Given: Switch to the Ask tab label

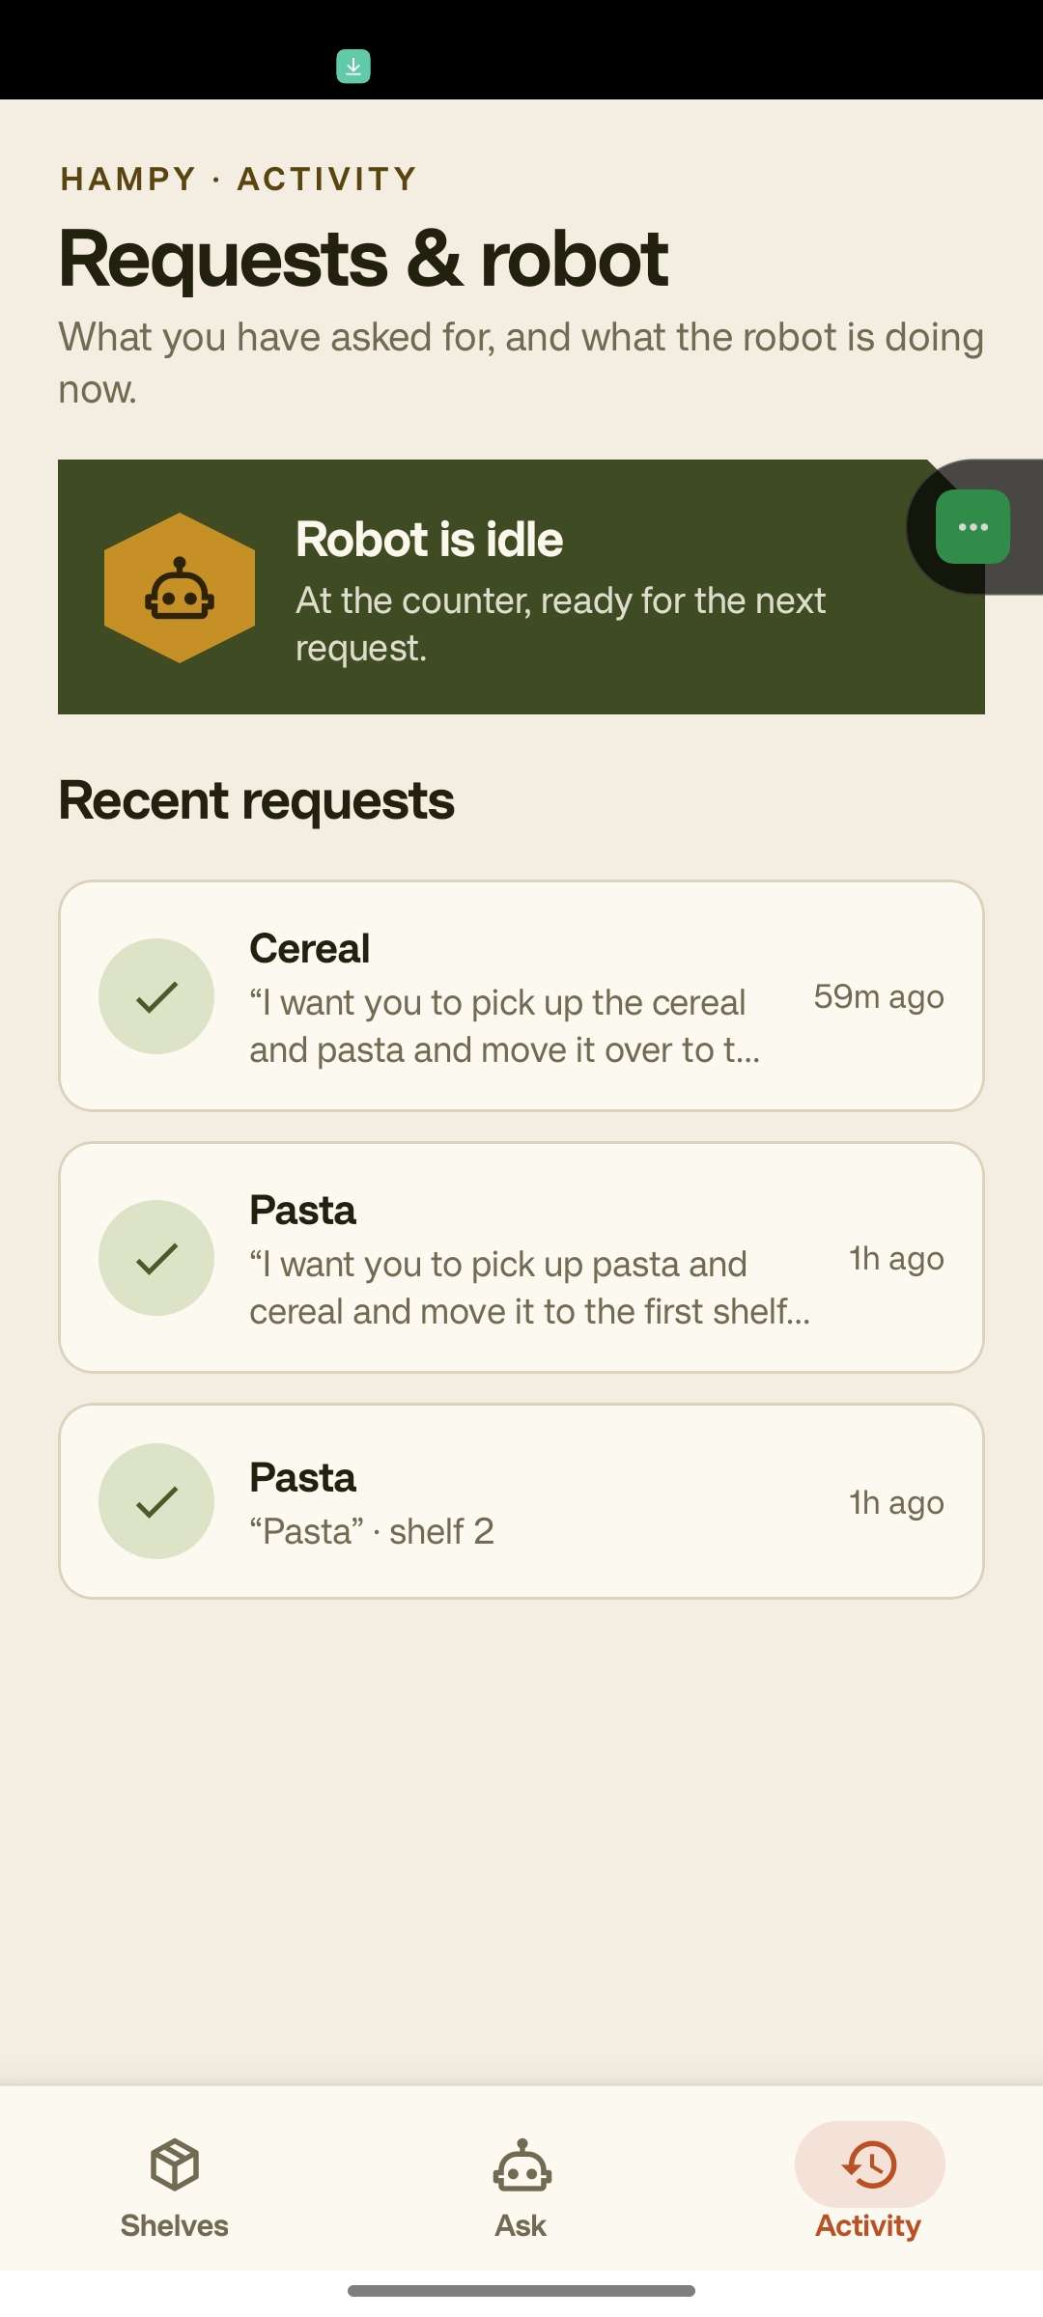Looking at the screenshot, I should click(521, 2225).
